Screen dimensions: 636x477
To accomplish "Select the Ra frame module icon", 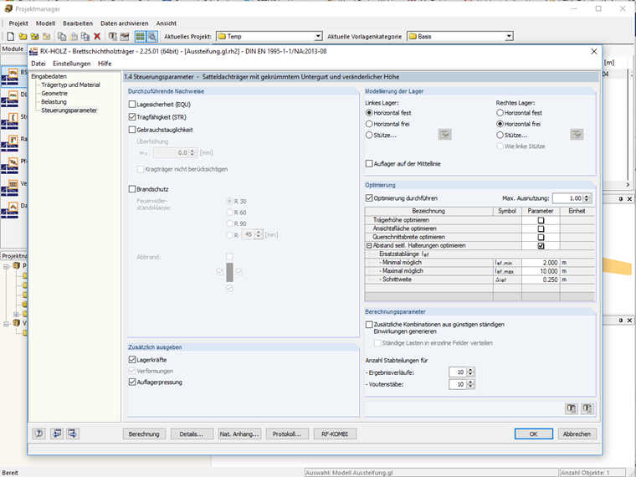I will 10,143.
